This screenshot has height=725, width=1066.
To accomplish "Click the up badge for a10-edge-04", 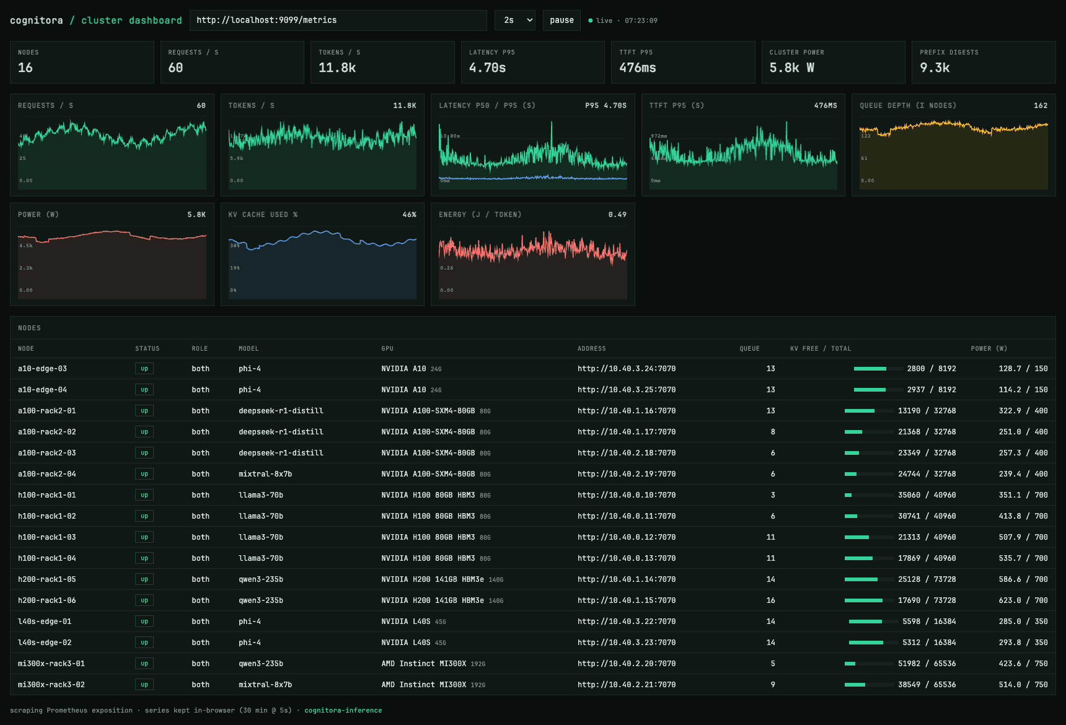I will (144, 390).
